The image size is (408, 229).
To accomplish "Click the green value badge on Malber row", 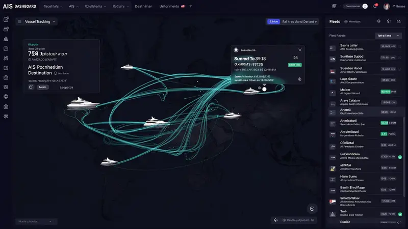I will tap(386, 92).
